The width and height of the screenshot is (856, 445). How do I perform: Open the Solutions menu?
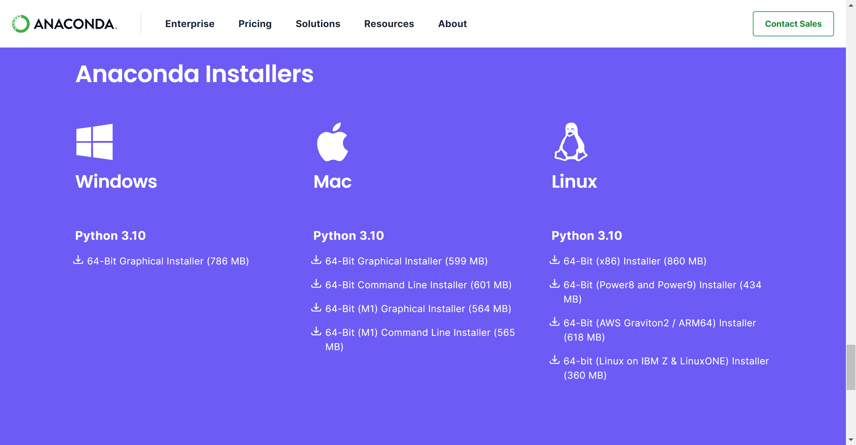click(x=318, y=23)
